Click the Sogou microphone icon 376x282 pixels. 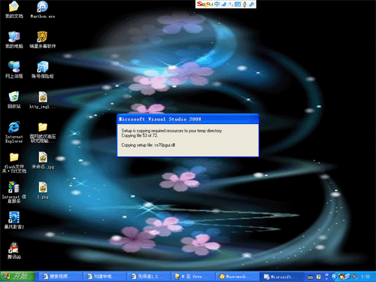244,4
